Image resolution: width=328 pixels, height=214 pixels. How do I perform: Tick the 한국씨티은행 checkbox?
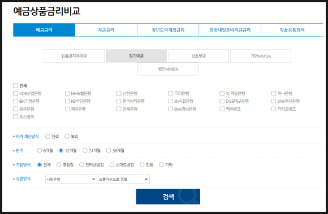point(119,101)
